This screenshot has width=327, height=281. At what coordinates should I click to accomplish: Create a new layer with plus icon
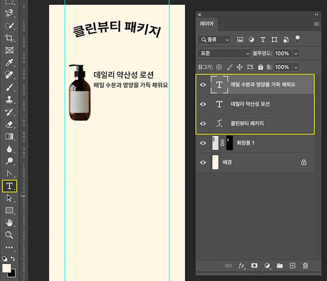293,266
